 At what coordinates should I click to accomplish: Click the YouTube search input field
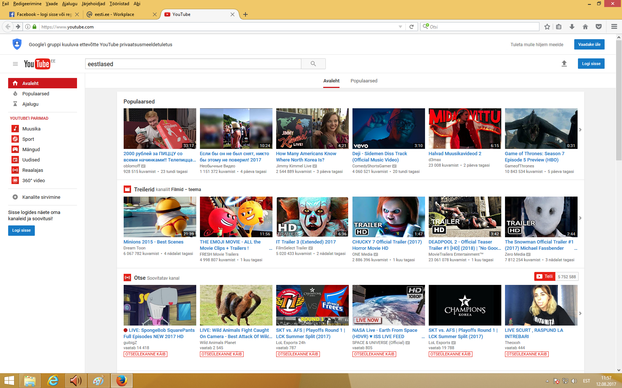(193, 64)
